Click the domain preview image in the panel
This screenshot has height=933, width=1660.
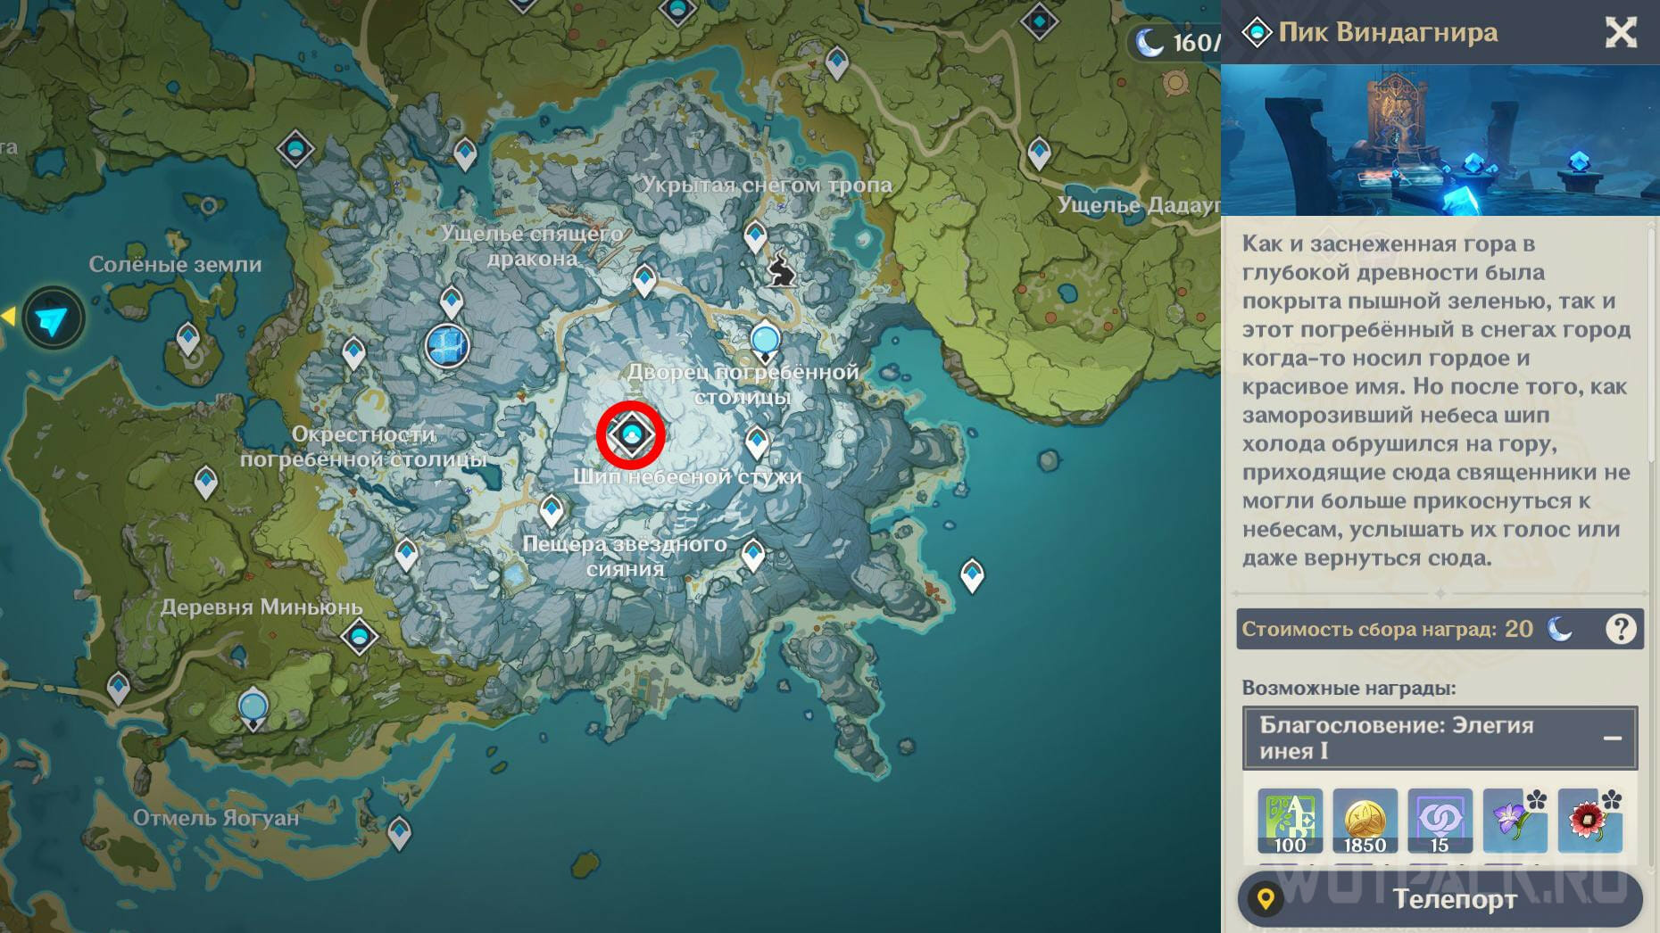tap(1439, 140)
